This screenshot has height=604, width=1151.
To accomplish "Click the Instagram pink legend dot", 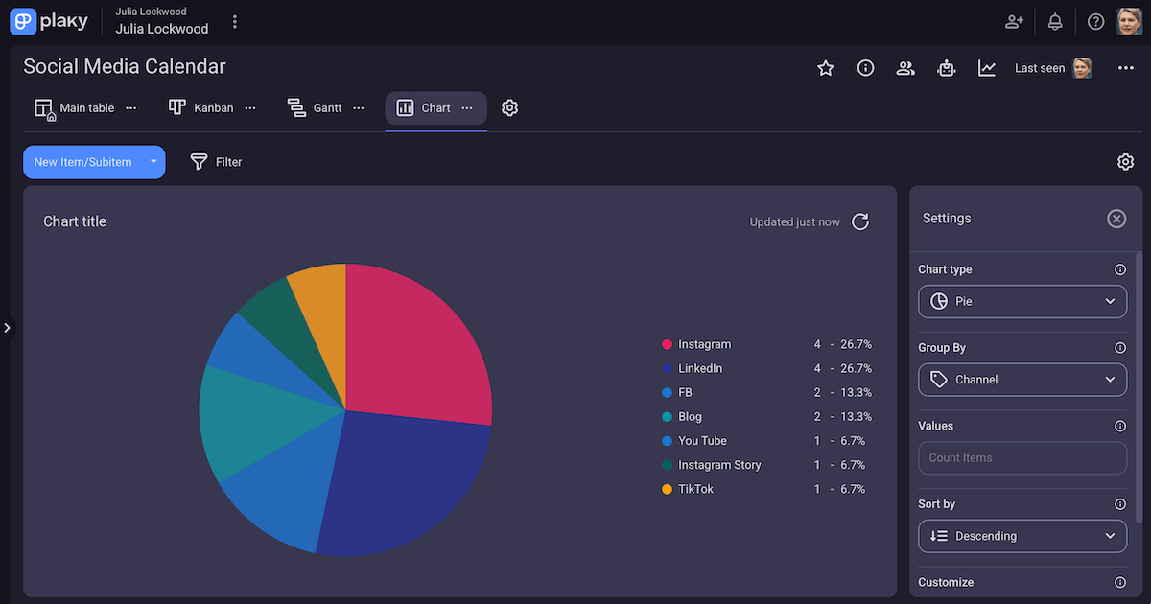I will point(666,344).
